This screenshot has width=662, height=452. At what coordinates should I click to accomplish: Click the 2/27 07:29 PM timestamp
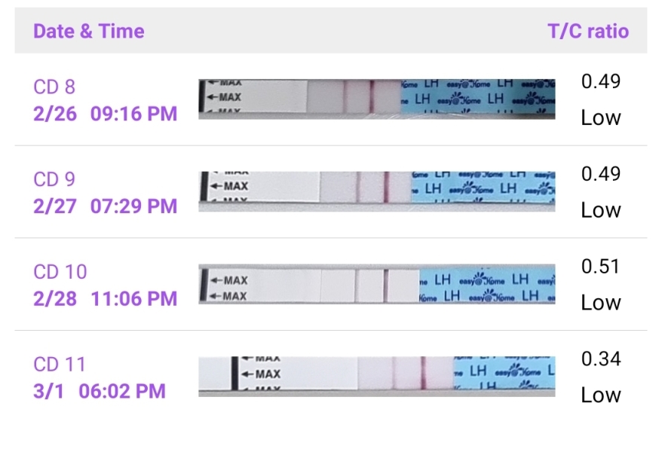tap(106, 206)
